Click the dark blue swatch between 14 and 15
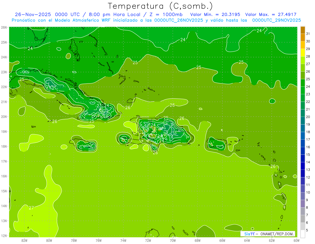This screenshot has height=244, width=315. (x=303, y=158)
